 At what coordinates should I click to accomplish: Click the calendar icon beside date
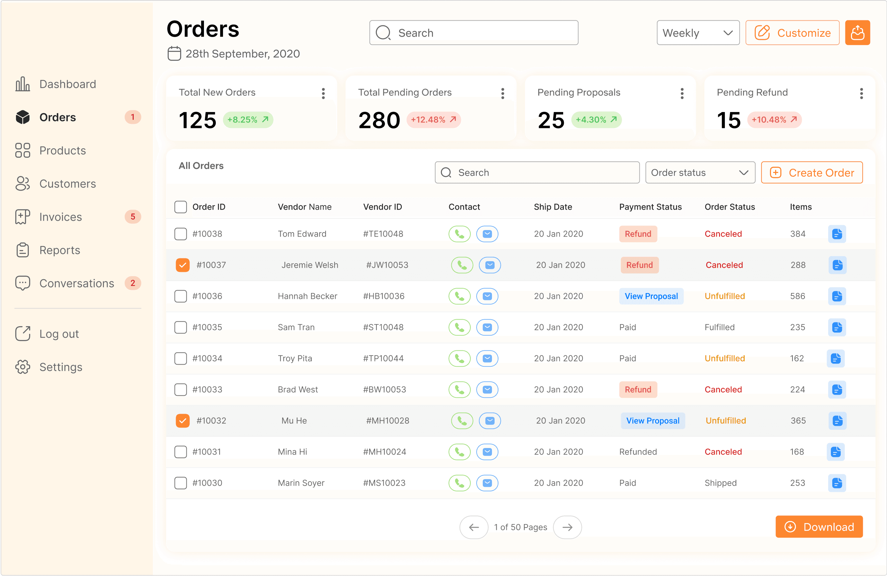pos(174,54)
